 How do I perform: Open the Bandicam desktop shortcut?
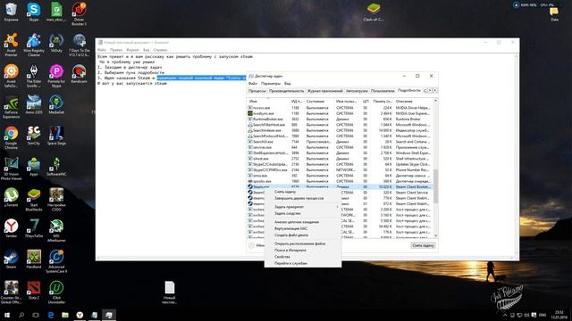point(79,73)
